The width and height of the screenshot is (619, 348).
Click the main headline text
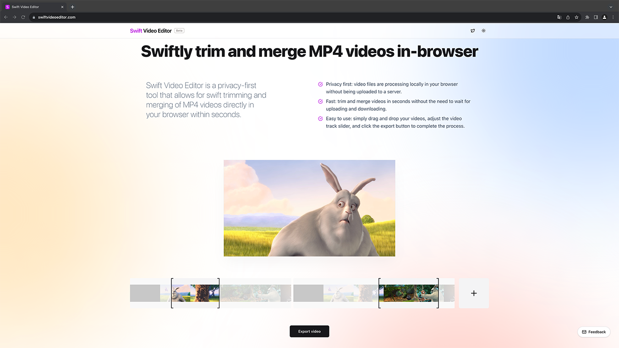click(309, 51)
